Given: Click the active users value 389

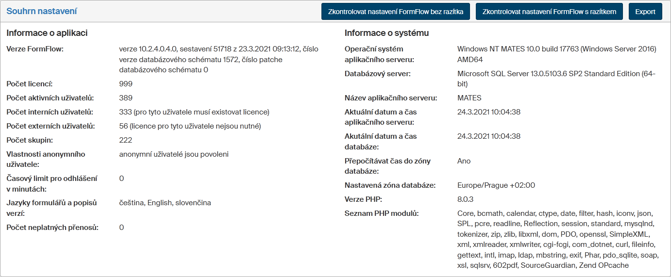Looking at the screenshot, I should click(126, 98).
